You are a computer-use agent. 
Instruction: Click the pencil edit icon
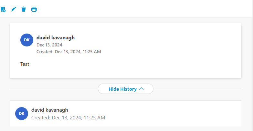pos(13,9)
